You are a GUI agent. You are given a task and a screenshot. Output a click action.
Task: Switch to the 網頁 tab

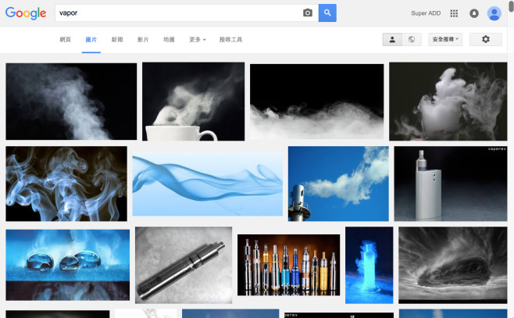[66, 40]
